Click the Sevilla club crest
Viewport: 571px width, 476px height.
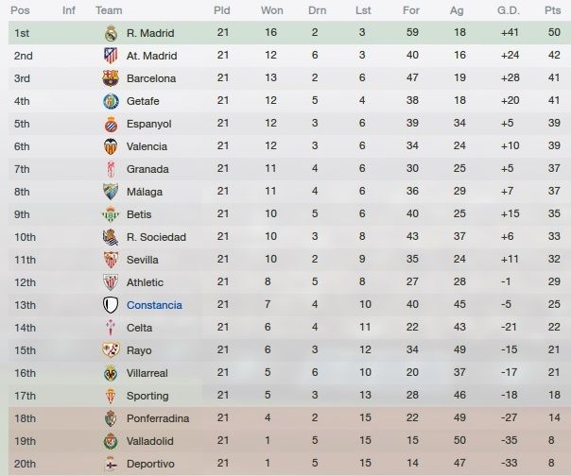(111, 260)
